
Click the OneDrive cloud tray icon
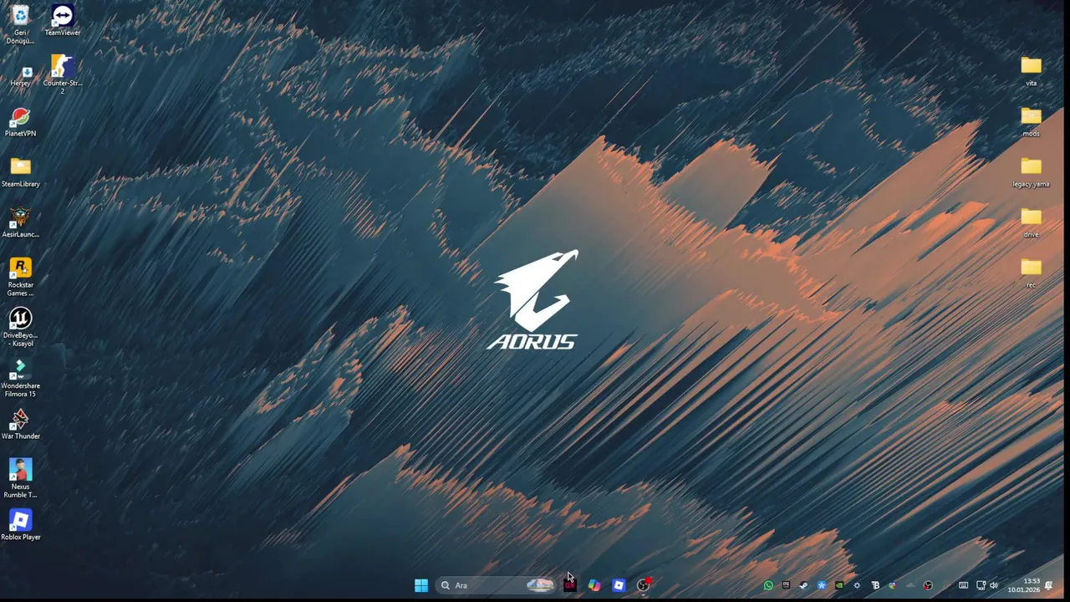(910, 585)
